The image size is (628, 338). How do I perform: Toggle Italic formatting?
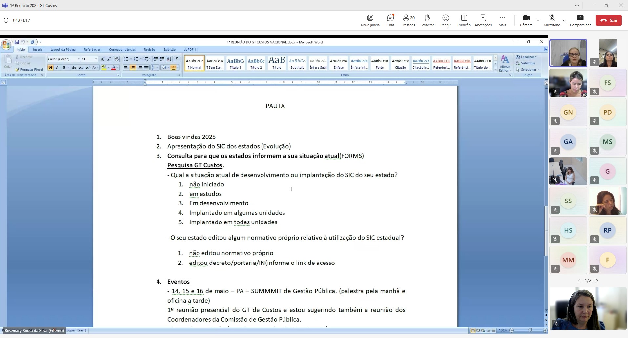click(x=57, y=68)
